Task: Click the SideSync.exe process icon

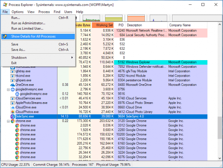Action: (13, 117)
